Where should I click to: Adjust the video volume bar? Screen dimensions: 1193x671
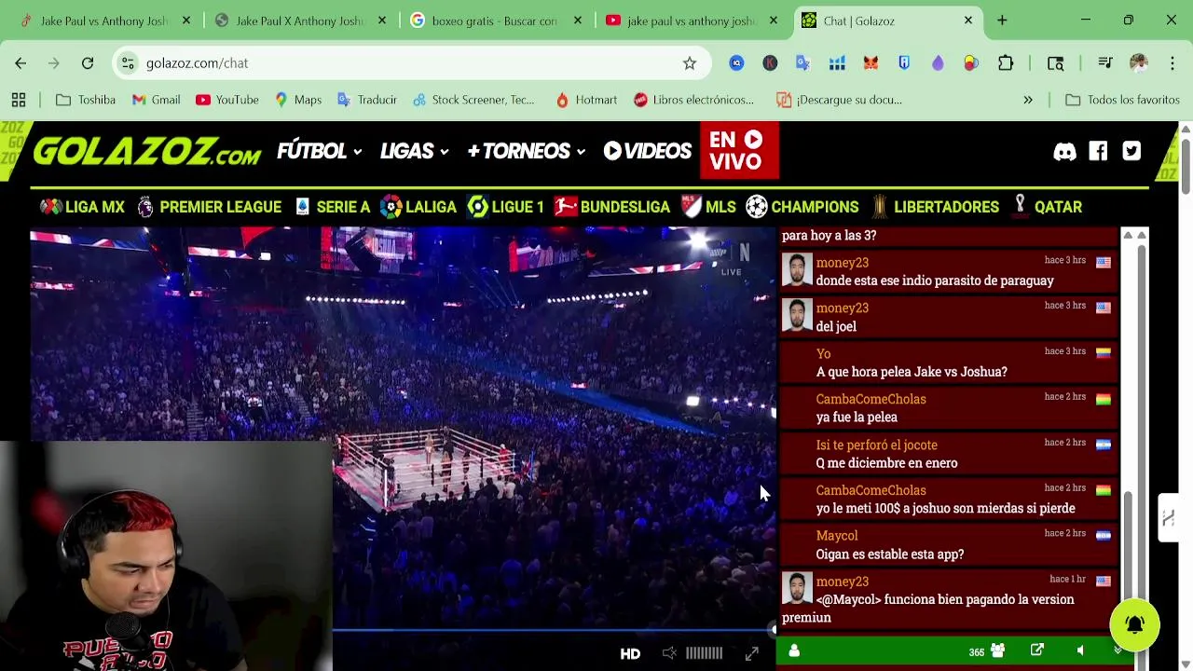click(x=704, y=653)
